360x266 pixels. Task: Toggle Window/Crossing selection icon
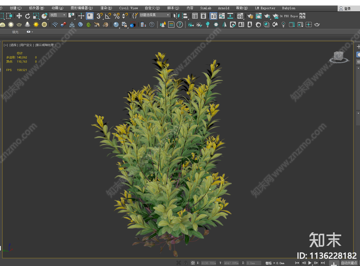point(9,16)
